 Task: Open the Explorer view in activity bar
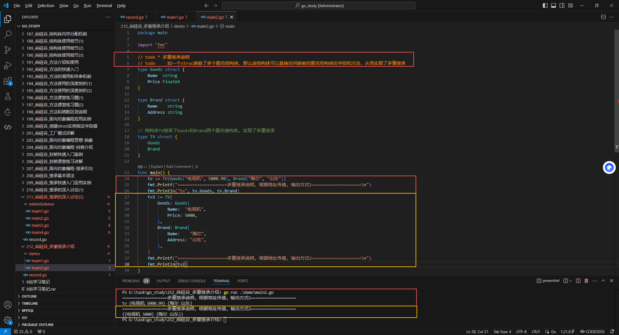coord(8,19)
